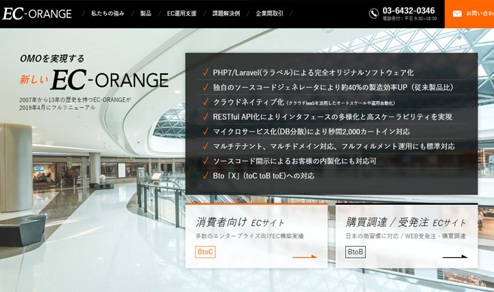Click text Bto「X」(toC toB toE)への対応
Viewport: 494px width, 292px height.
click(264, 176)
